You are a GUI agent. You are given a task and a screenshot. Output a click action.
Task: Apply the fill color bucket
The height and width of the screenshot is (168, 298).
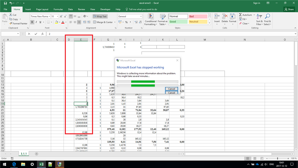pos(56,22)
